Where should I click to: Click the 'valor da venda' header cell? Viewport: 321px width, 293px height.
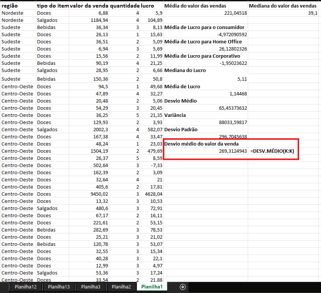point(89,6)
